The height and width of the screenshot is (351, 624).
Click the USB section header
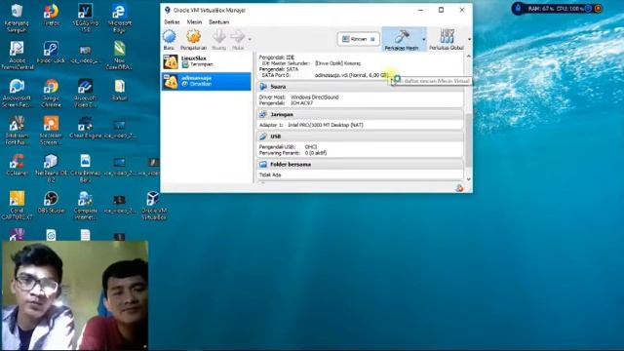[360, 136]
